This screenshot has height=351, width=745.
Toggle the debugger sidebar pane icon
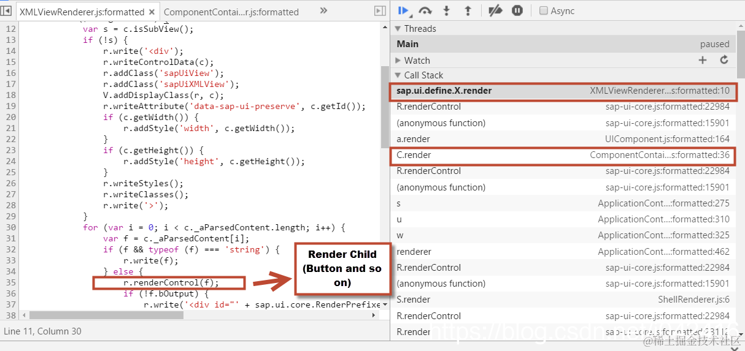[380, 10]
